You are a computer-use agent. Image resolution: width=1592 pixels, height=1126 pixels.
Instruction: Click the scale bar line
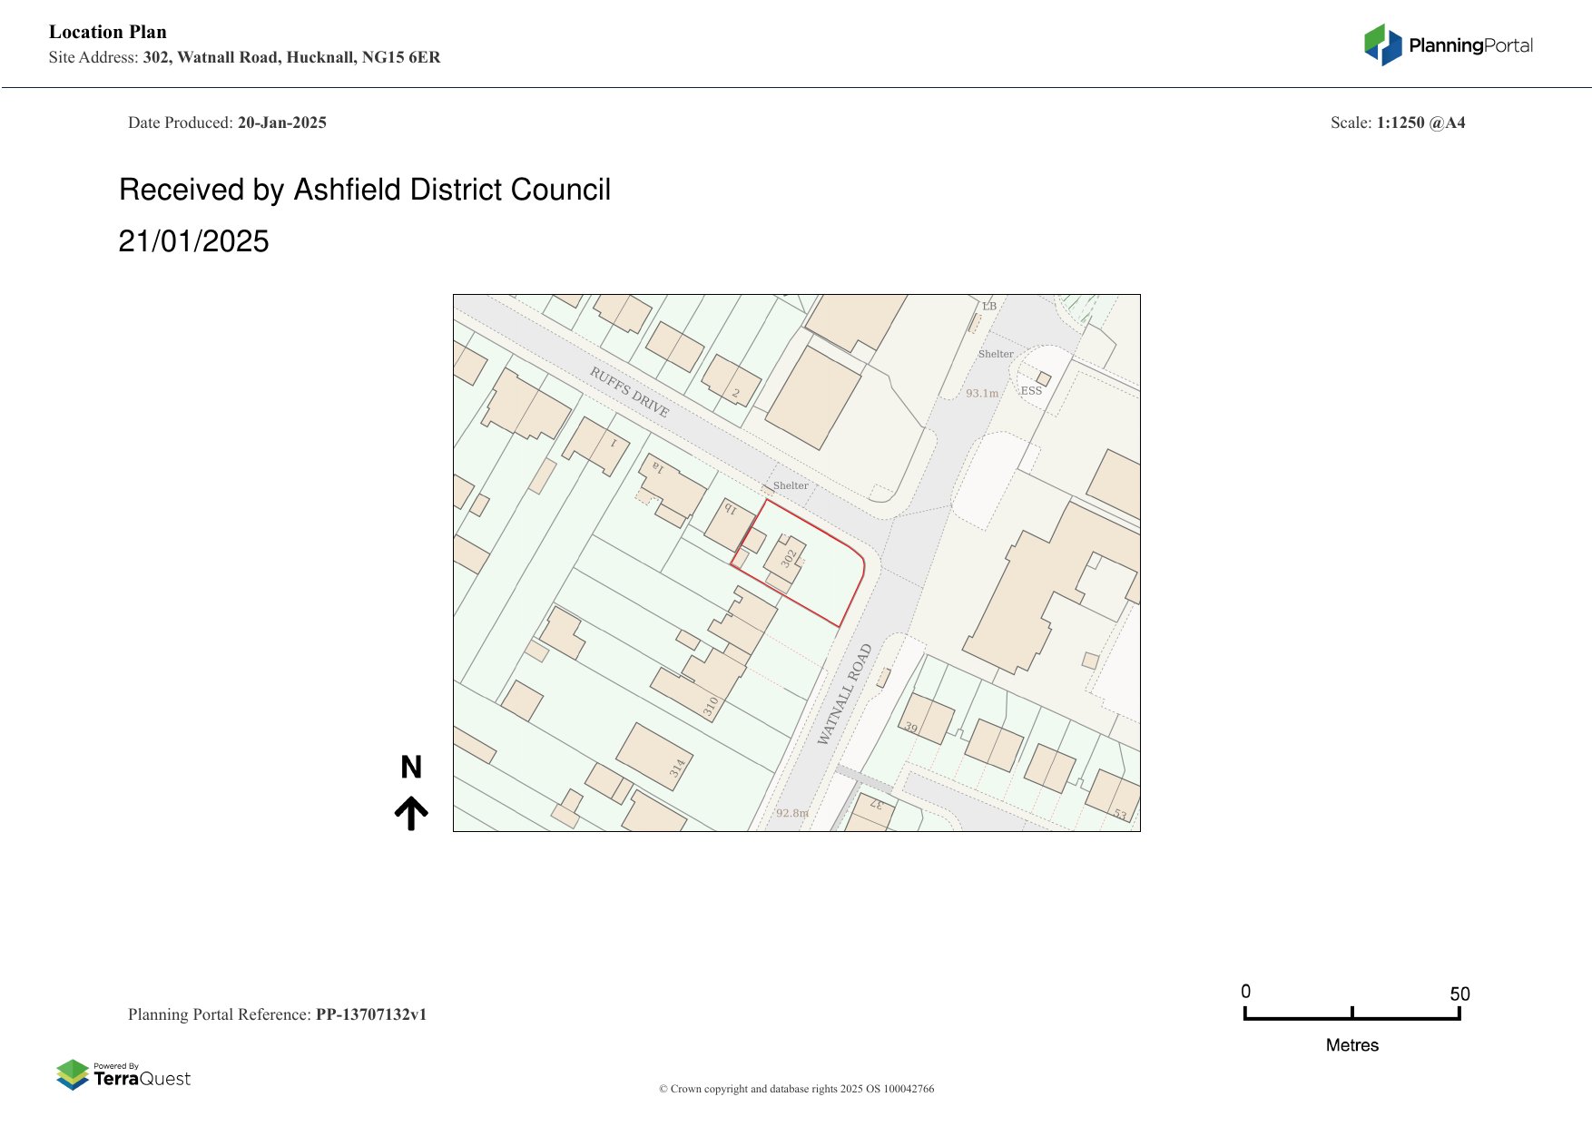click(x=1351, y=1018)
